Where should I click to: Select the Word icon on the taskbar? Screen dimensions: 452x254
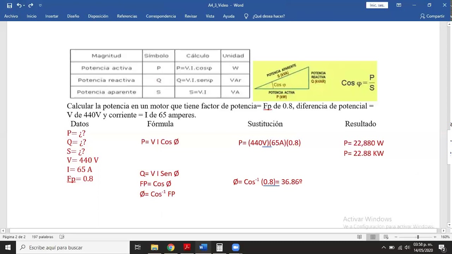coord(203,248)
